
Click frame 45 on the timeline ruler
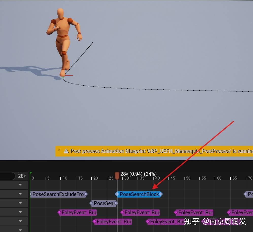click(173, 178)
